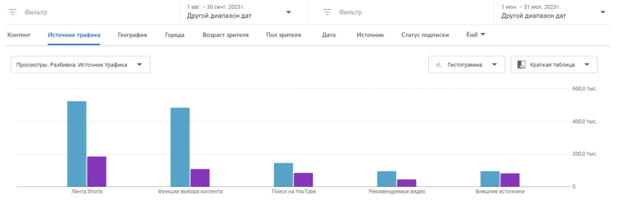The width and height of the screenshot is (622, 205).
Task: Click the blue Поиск на YouTube bar
Action: (x=283, y=175)
